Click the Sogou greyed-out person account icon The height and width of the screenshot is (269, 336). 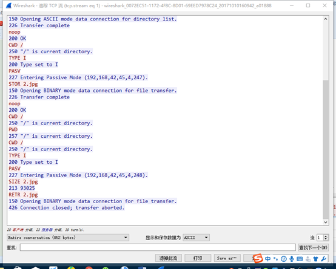308,259
